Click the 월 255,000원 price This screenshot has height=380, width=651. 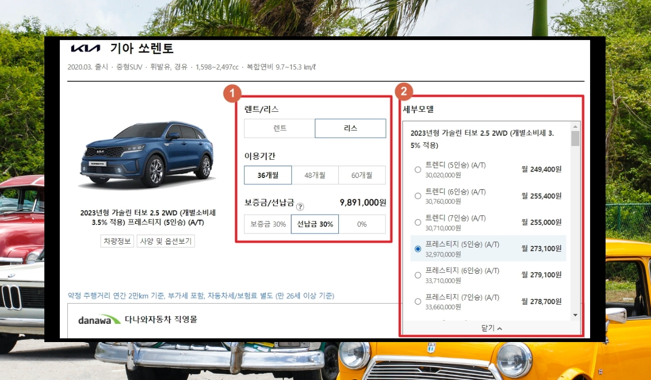click(541, 222)
